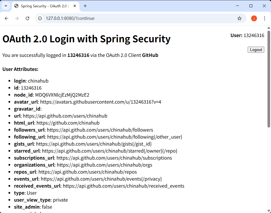View site information icon in address bar
Screen dimensions: 271x213
(x=41, y=18)
